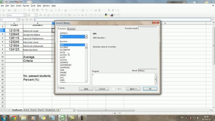Click the Function Wizard icon in formula bar
This screenshot has width=215, height=121.
[x=23, y=19]
